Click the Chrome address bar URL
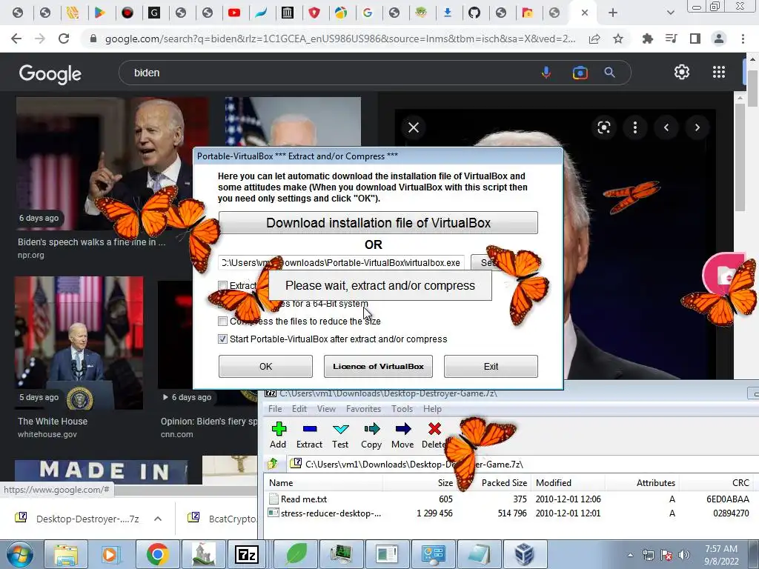This screenshot has width=759, height=569. point(340,39)
